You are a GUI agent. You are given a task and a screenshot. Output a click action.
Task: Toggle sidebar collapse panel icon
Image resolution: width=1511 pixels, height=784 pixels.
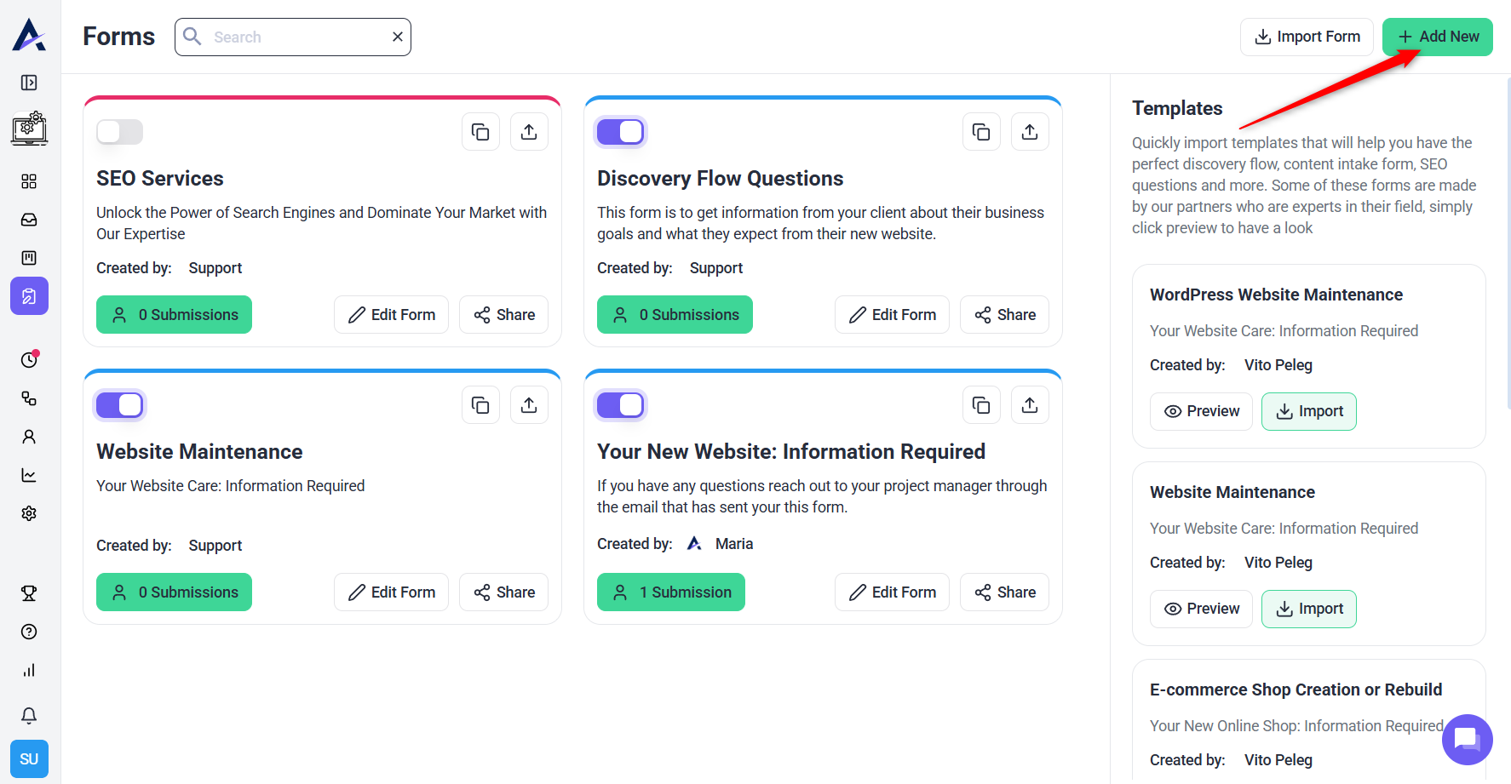click(x=29, y=83)
